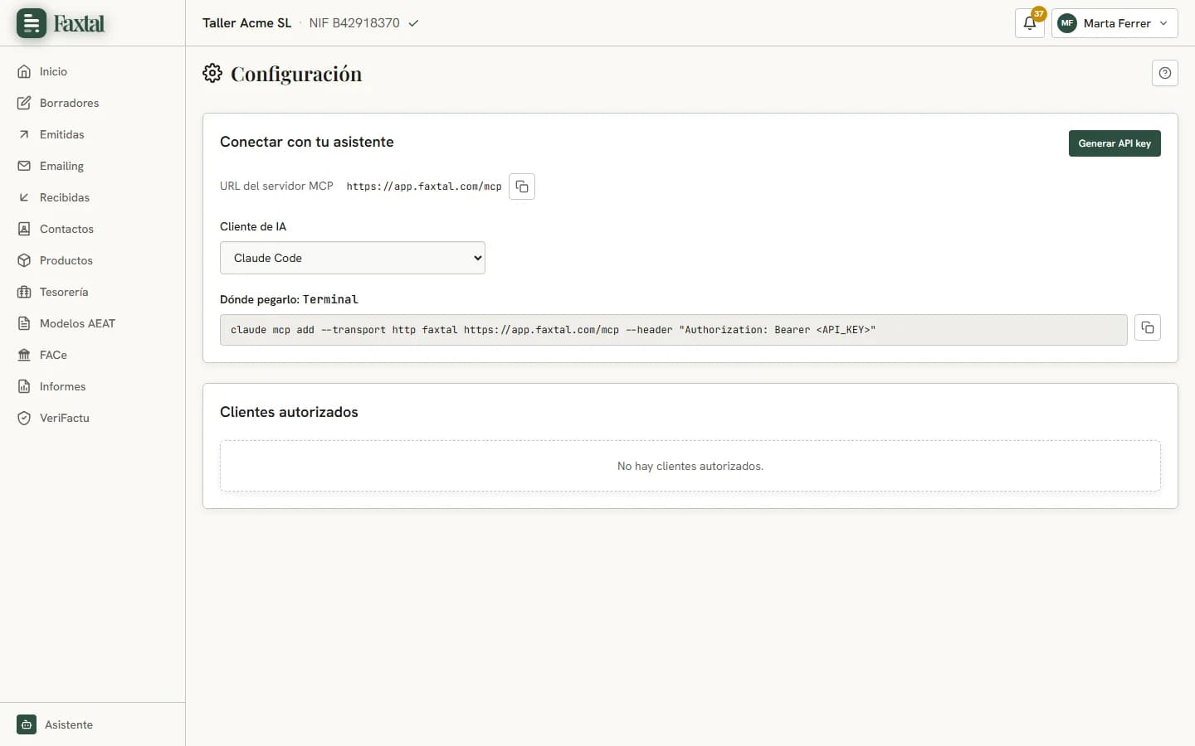
Task: Click the Faxtal logo icon
Action: (x=32, y=23)
